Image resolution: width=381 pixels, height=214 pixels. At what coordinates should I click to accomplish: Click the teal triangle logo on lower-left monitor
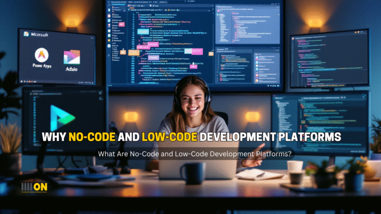[63, 118]
